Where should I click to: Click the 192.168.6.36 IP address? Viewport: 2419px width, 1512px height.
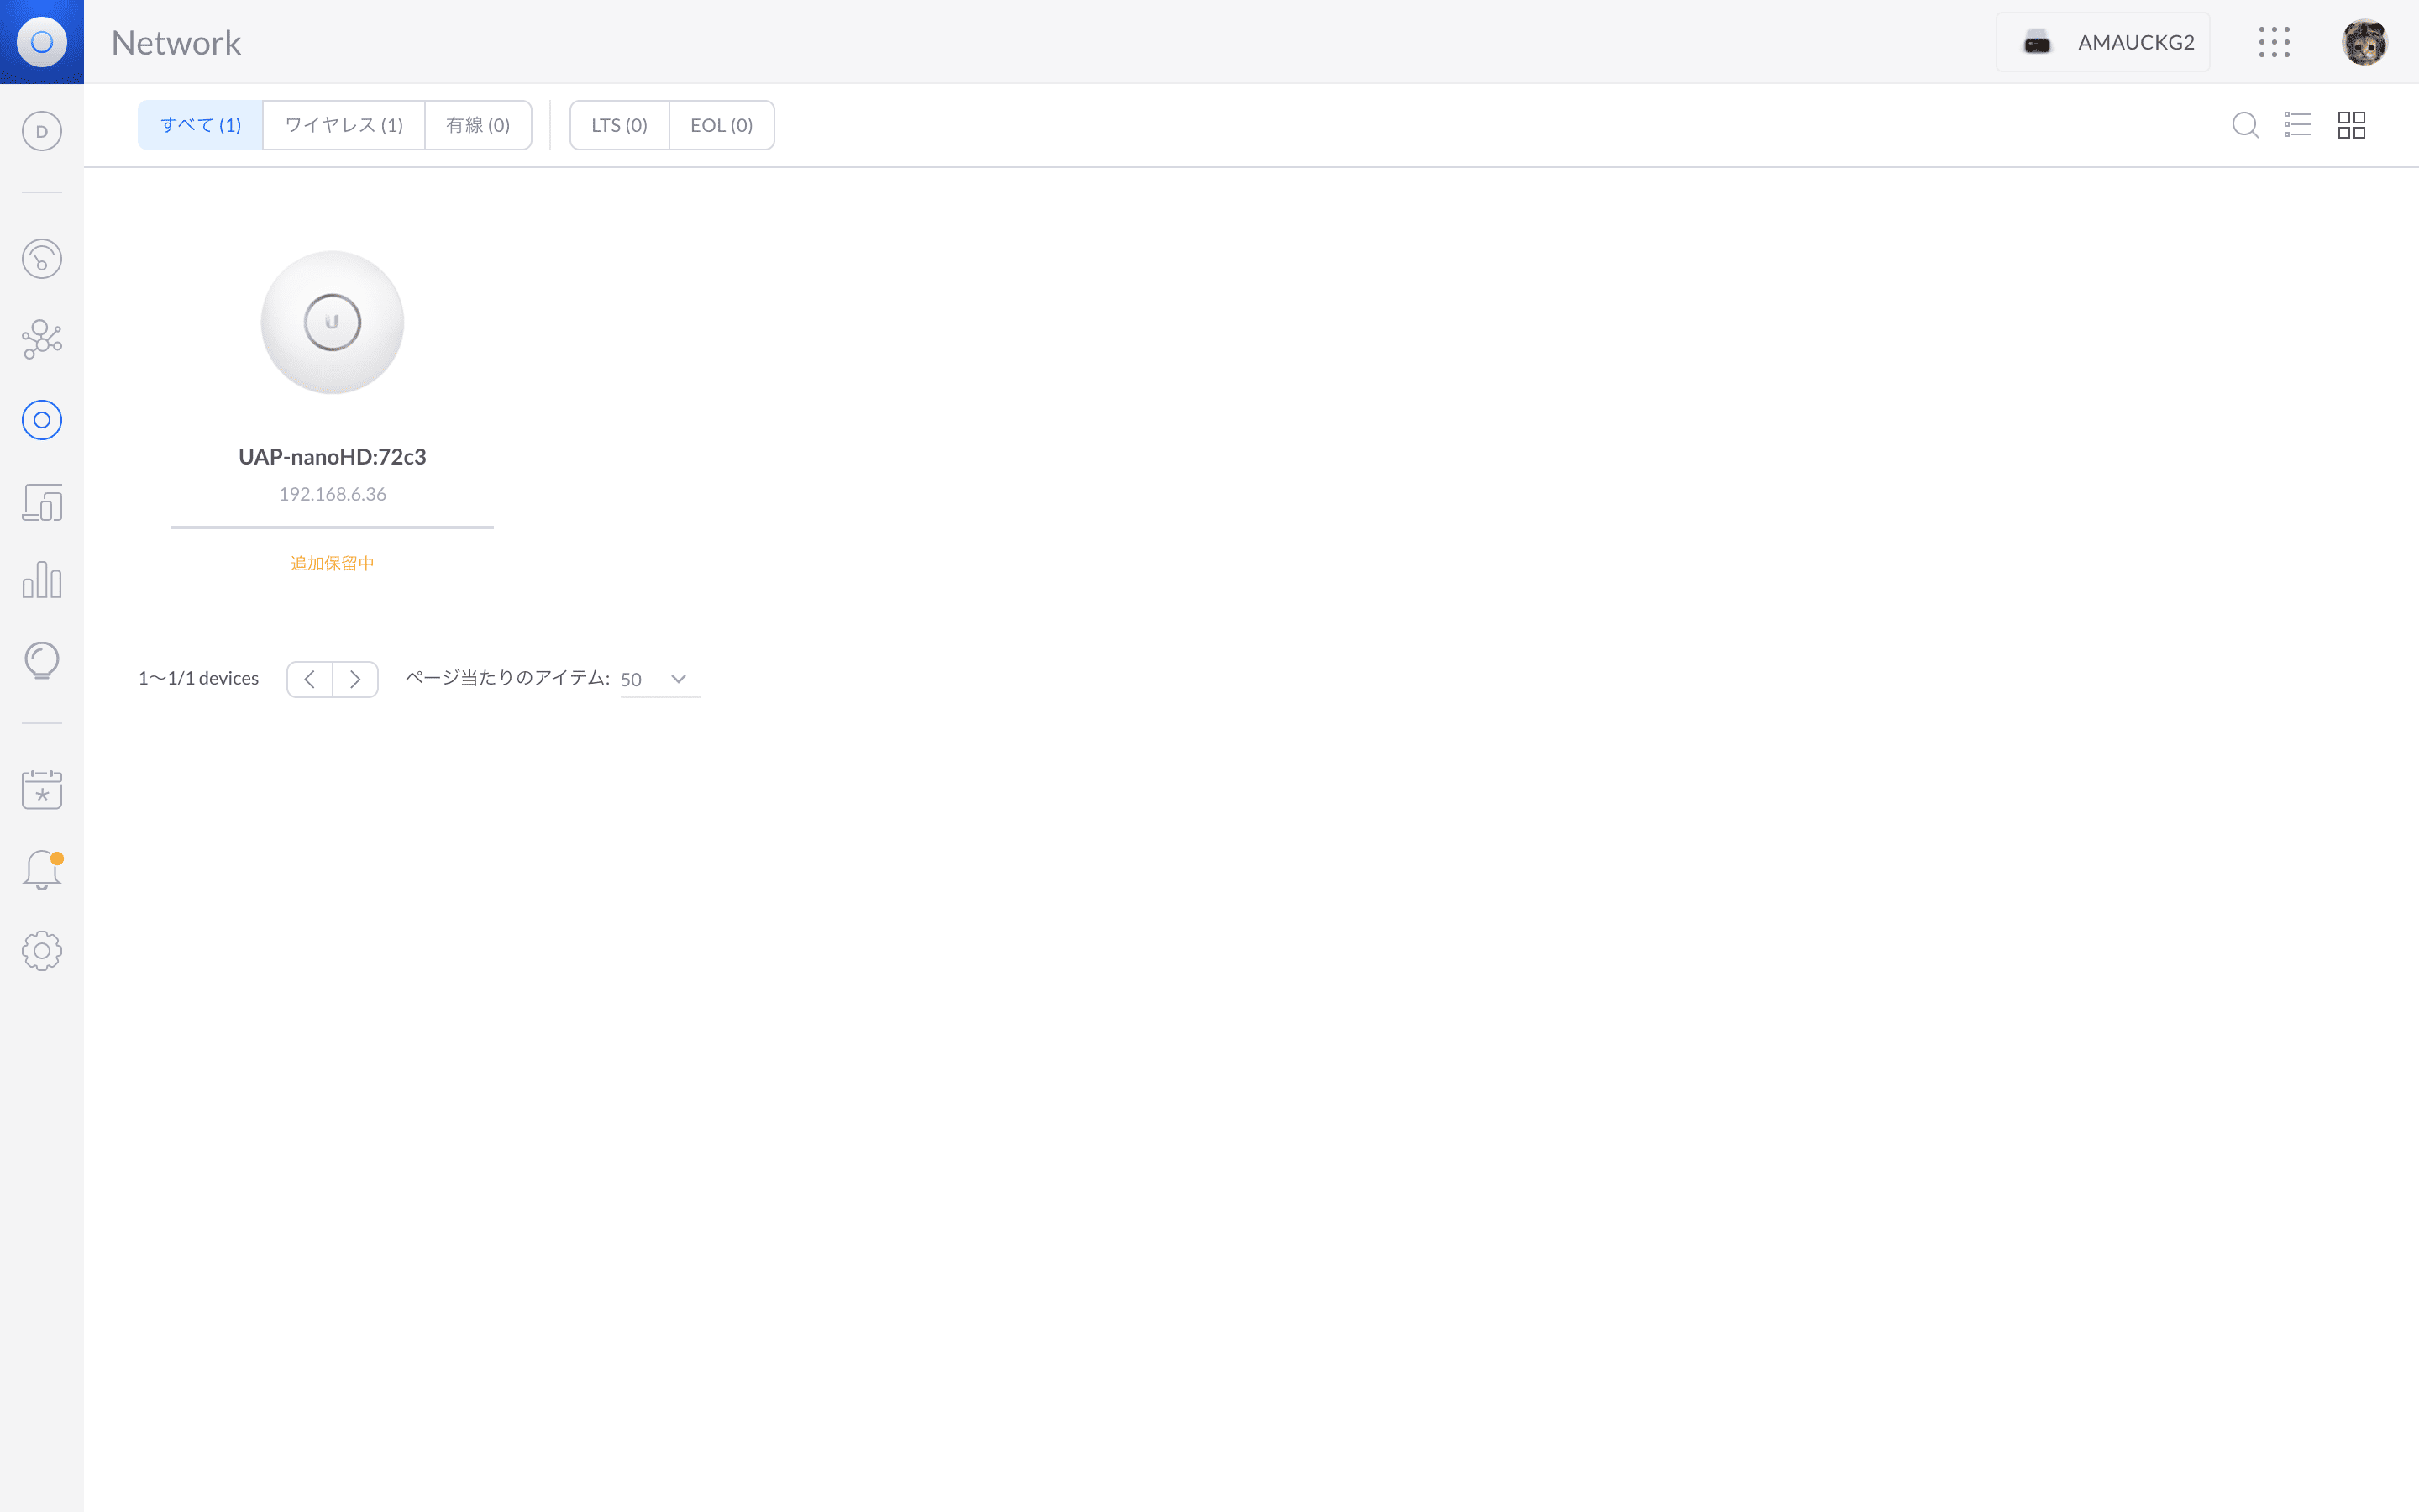(332, 494)
